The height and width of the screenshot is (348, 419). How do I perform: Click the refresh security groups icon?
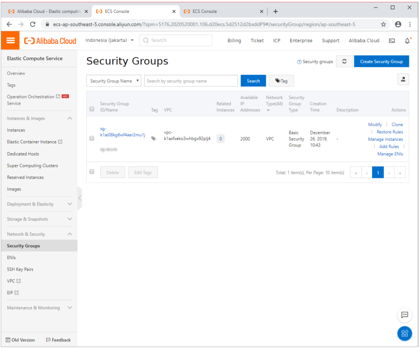344,61
